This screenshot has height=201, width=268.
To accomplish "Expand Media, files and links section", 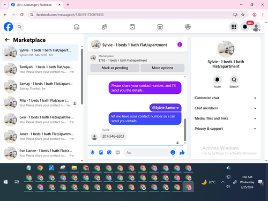I will 226,118.
